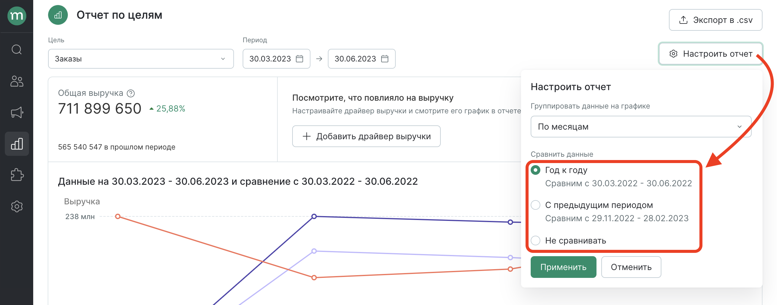
Task: Click the start date field 30.03.2023
Action: [276, 59]
